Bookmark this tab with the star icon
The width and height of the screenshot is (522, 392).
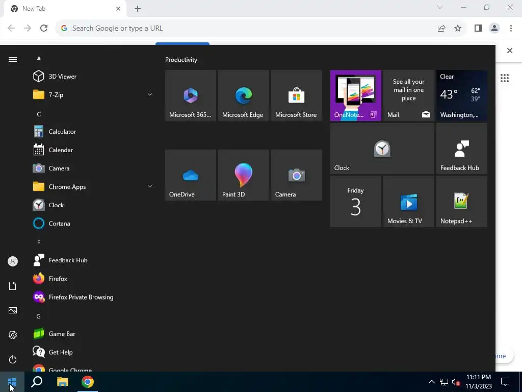(x=458, y=29)
